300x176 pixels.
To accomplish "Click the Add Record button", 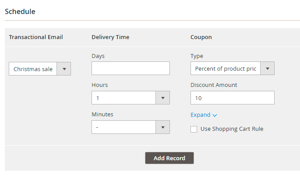I will tap(169, 158).
